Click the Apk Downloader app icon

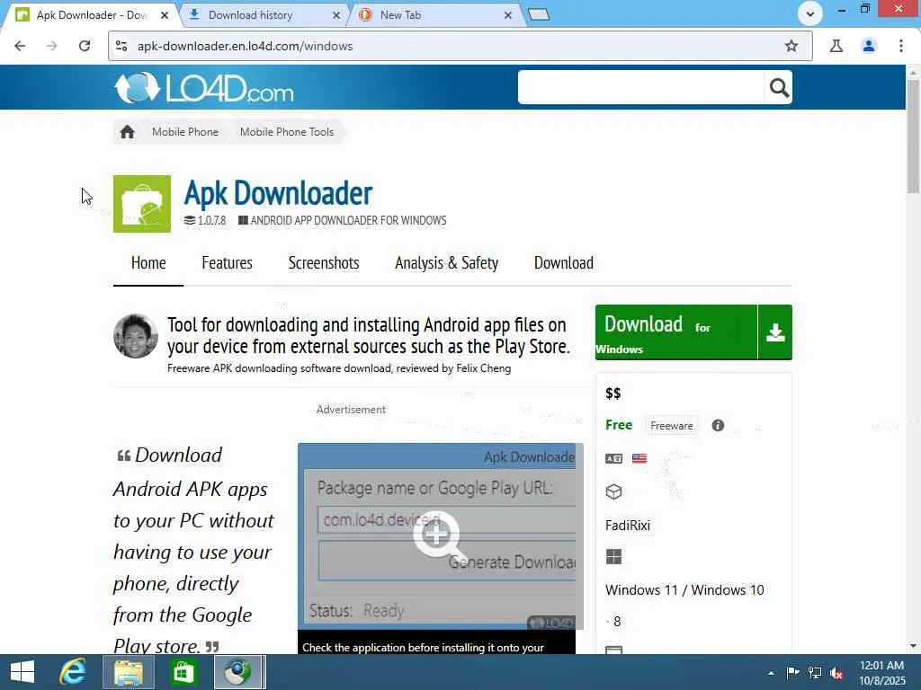[x=142, y=204]
